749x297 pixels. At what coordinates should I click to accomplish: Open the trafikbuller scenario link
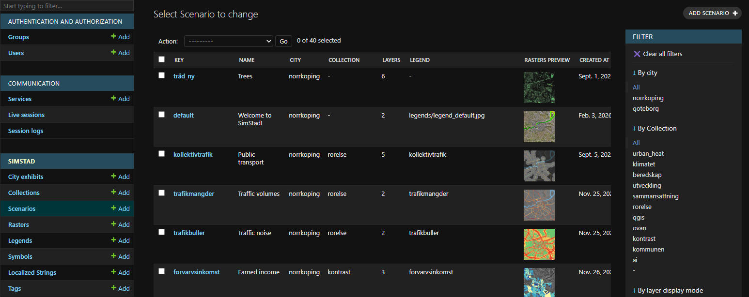tap(189, 233)
